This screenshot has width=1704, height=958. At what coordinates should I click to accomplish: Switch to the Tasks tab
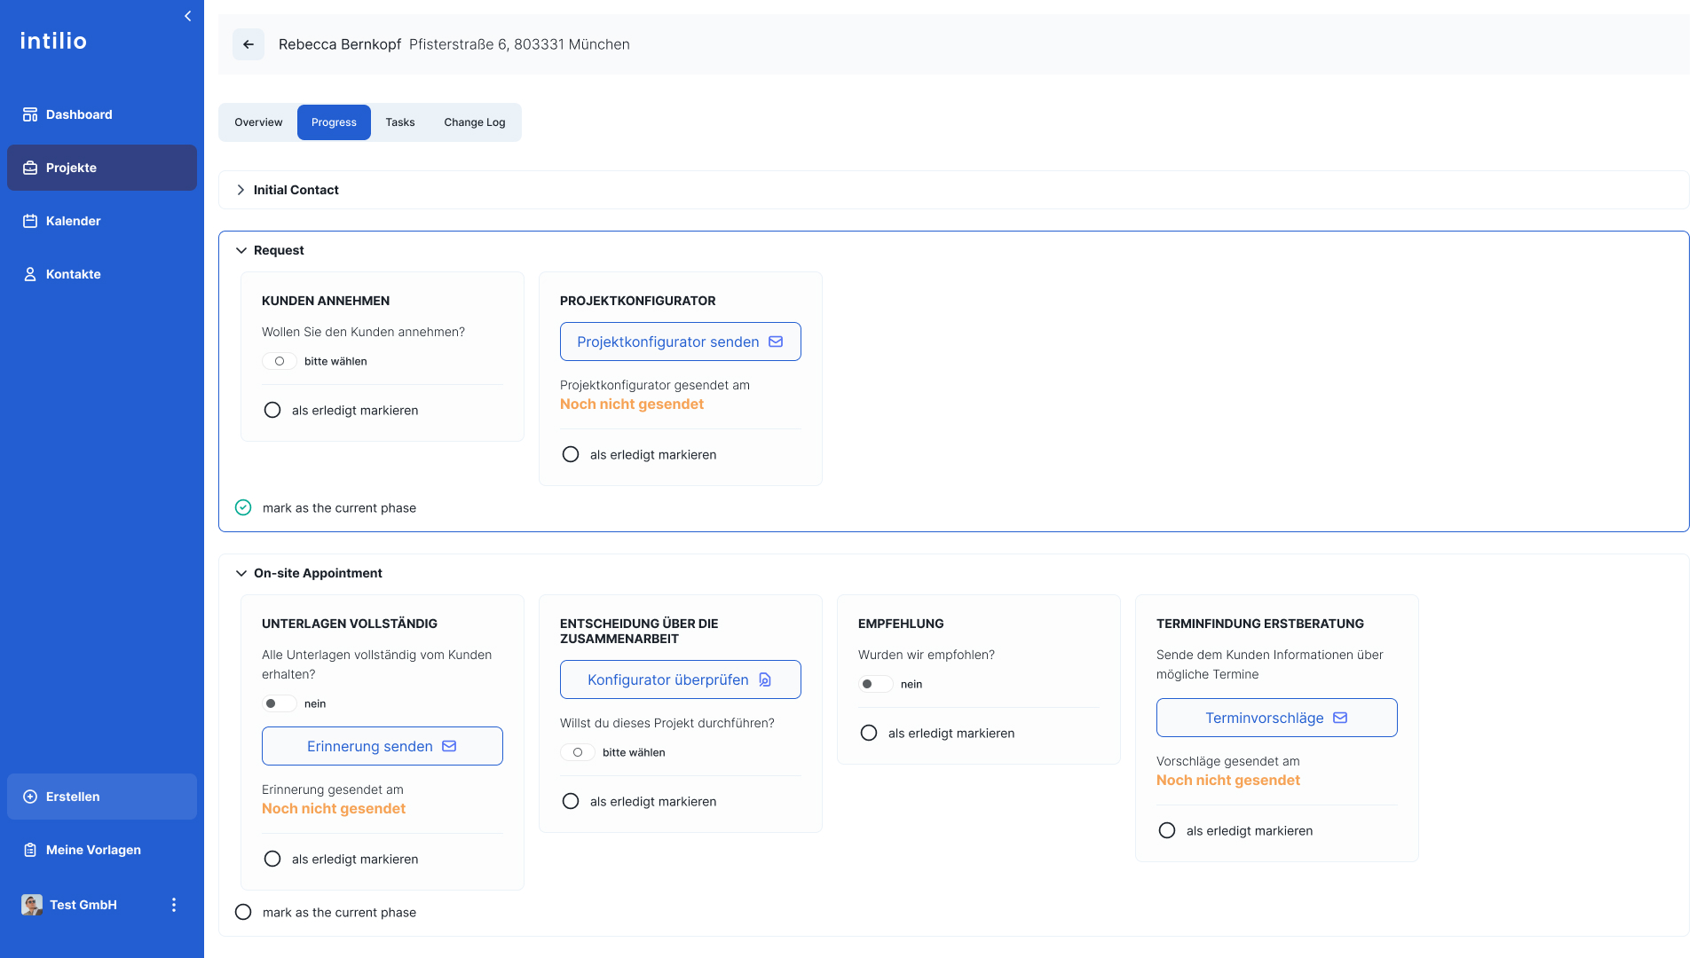pyautogui.click(x=399, y=122)
